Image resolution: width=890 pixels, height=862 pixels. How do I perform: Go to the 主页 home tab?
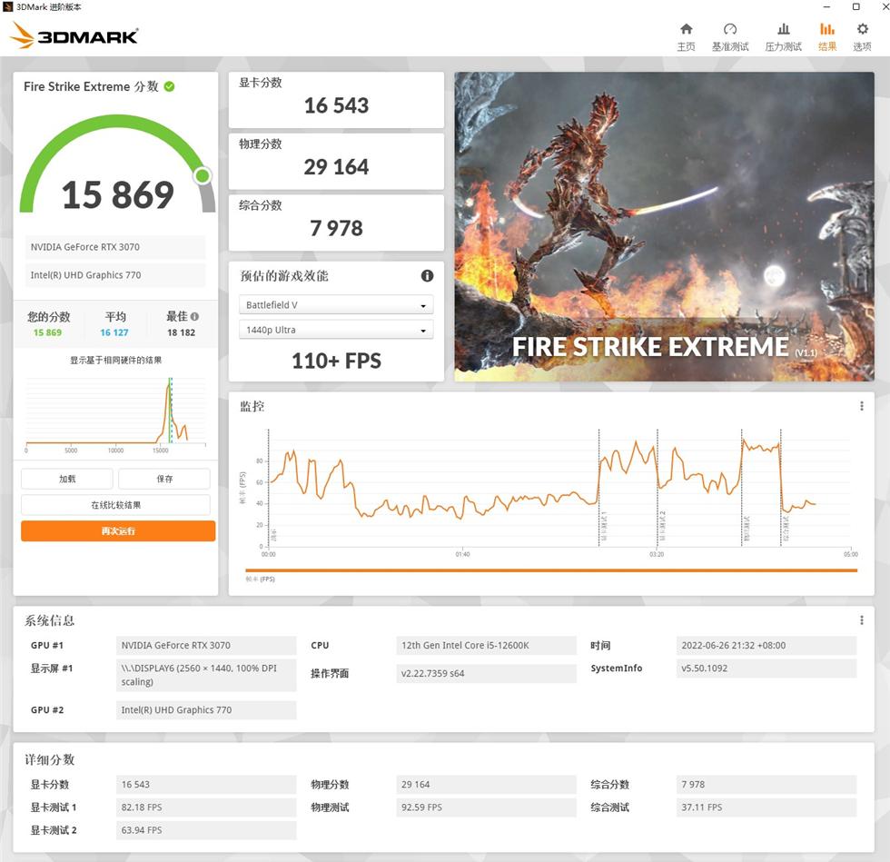(686, 37)
